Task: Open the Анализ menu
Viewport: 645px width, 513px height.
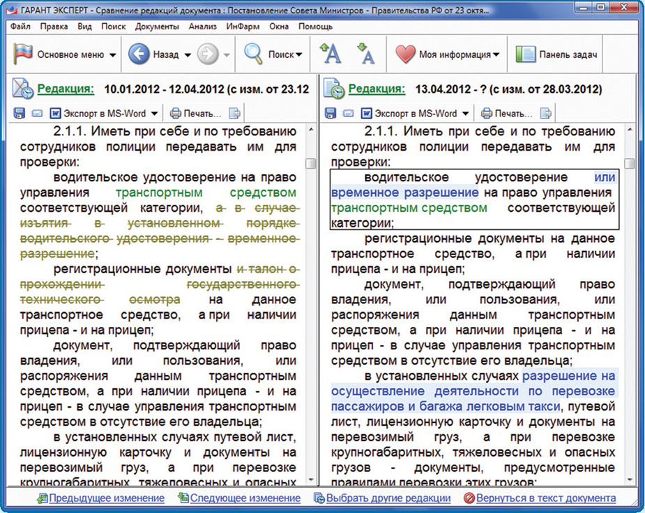Action: click(x=203, y=26)
